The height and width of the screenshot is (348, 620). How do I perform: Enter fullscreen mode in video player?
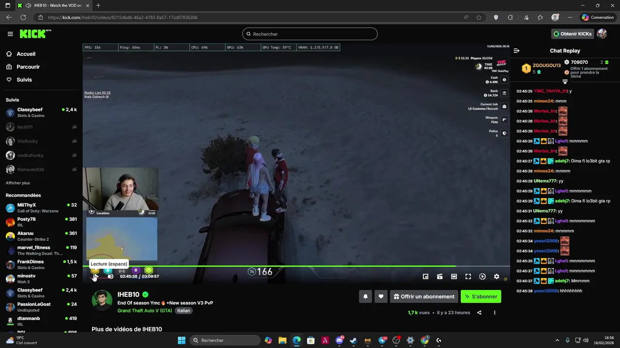468,276
